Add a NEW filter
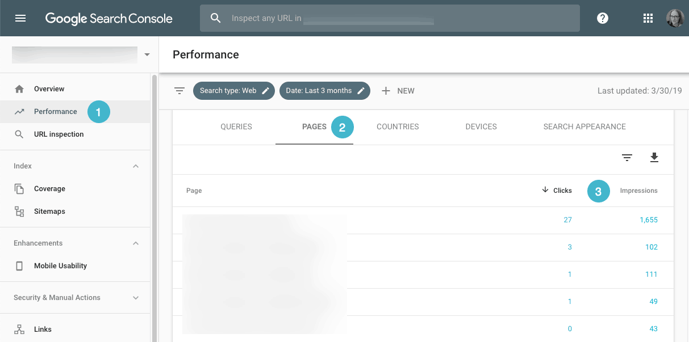This screenshot has height=342, width=689. click(x=398, y=91)
